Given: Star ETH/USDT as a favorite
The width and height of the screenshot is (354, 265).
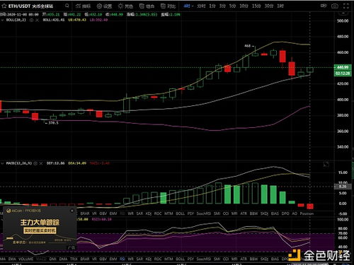Looking at the screenshot, I should [x=4, y=6].
